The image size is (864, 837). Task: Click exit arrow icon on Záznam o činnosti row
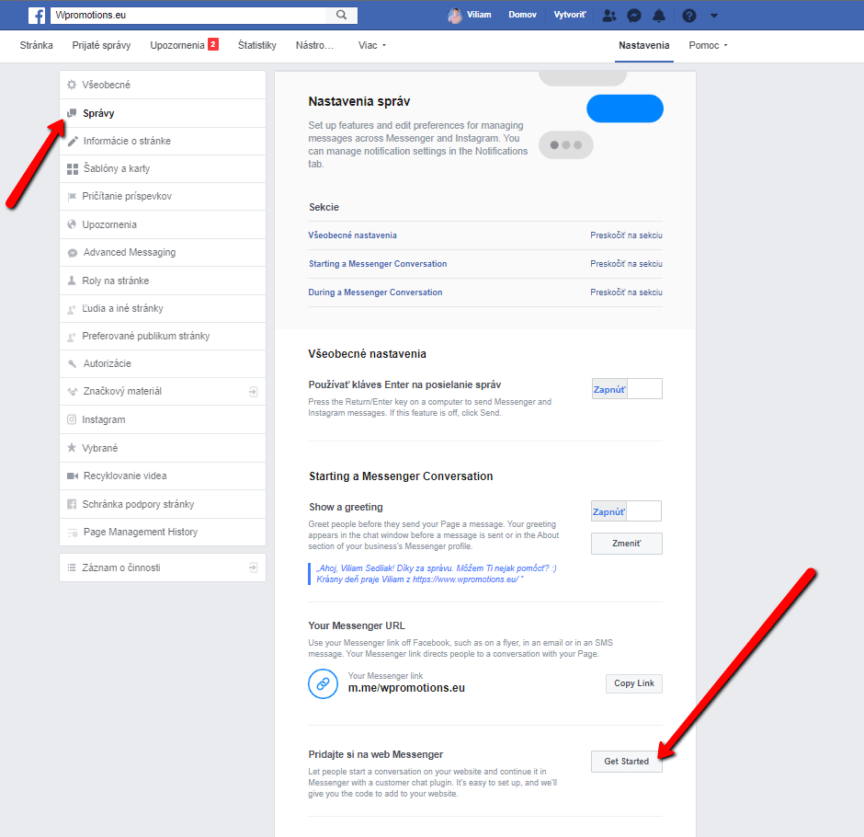[254, 568]
